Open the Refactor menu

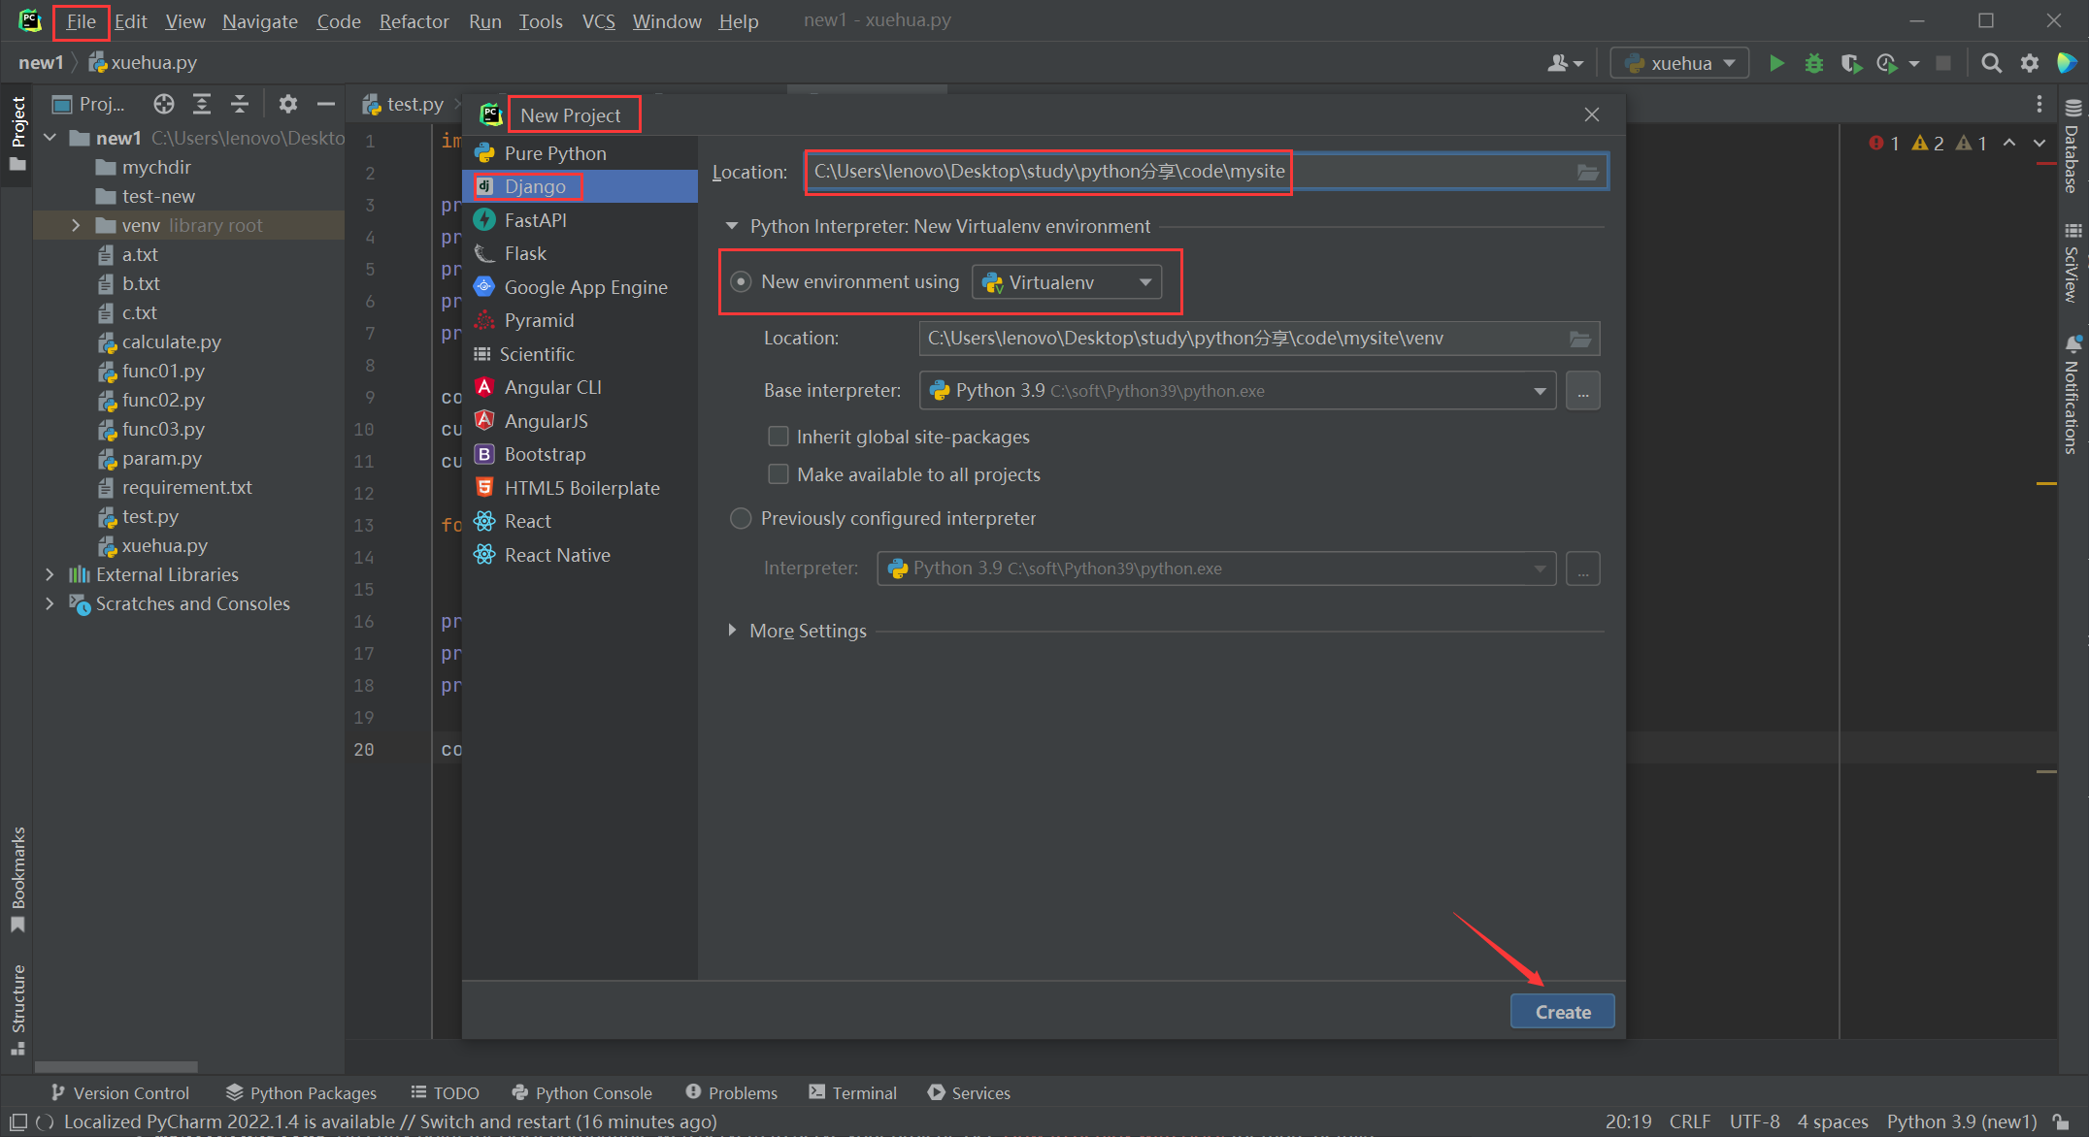(414, 21)
